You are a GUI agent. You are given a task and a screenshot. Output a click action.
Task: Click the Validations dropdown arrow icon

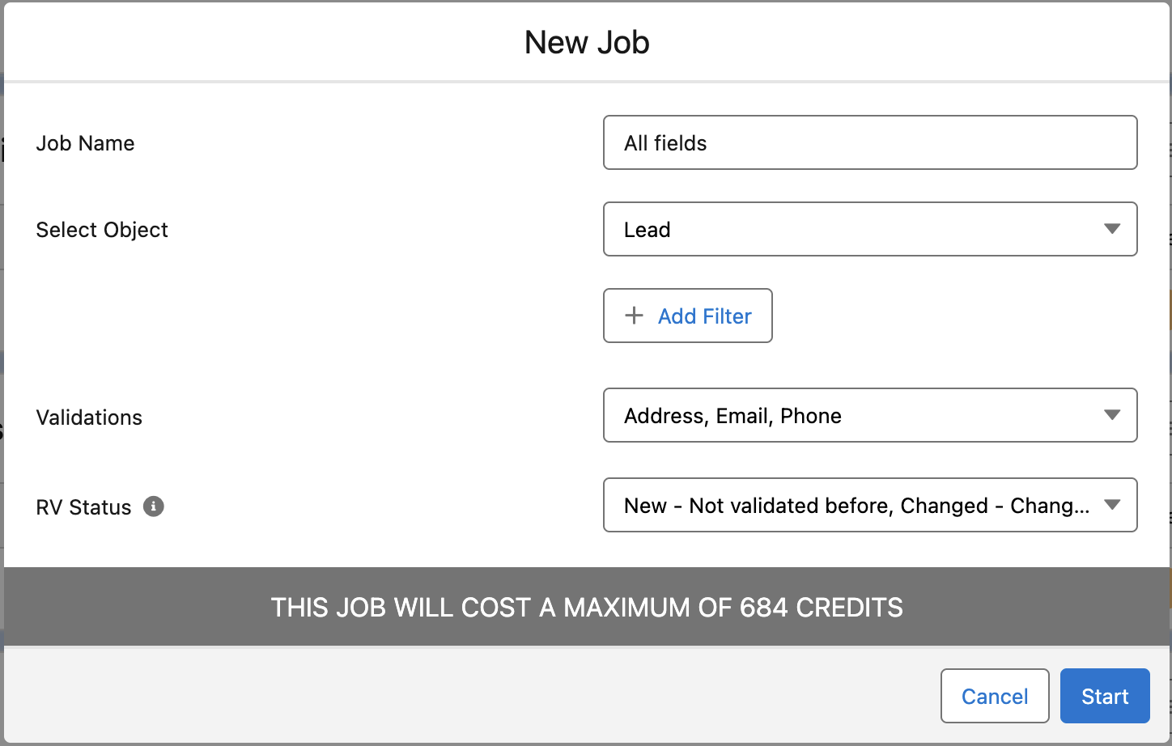1112,415
